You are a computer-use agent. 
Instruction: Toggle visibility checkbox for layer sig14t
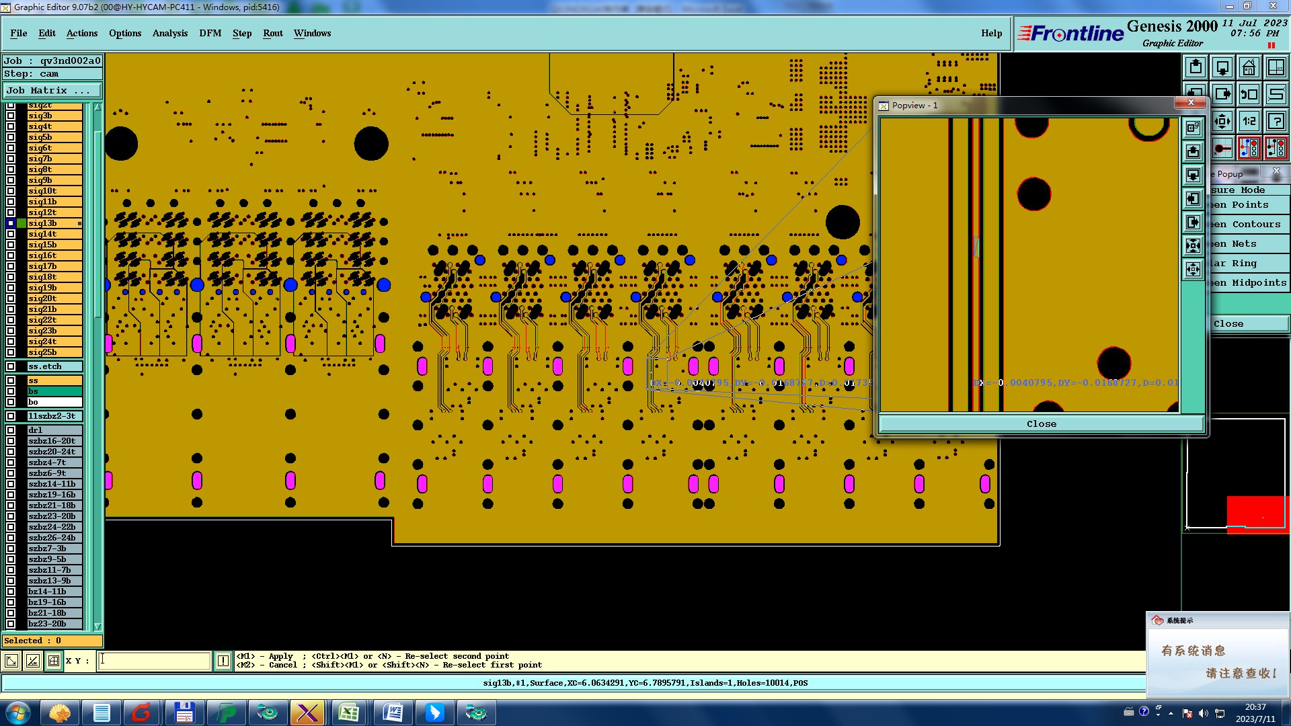click(11, 234)
